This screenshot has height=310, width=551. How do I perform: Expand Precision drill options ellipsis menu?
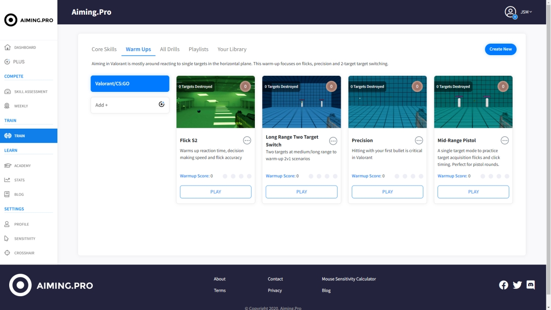click(x=419, y=141)
